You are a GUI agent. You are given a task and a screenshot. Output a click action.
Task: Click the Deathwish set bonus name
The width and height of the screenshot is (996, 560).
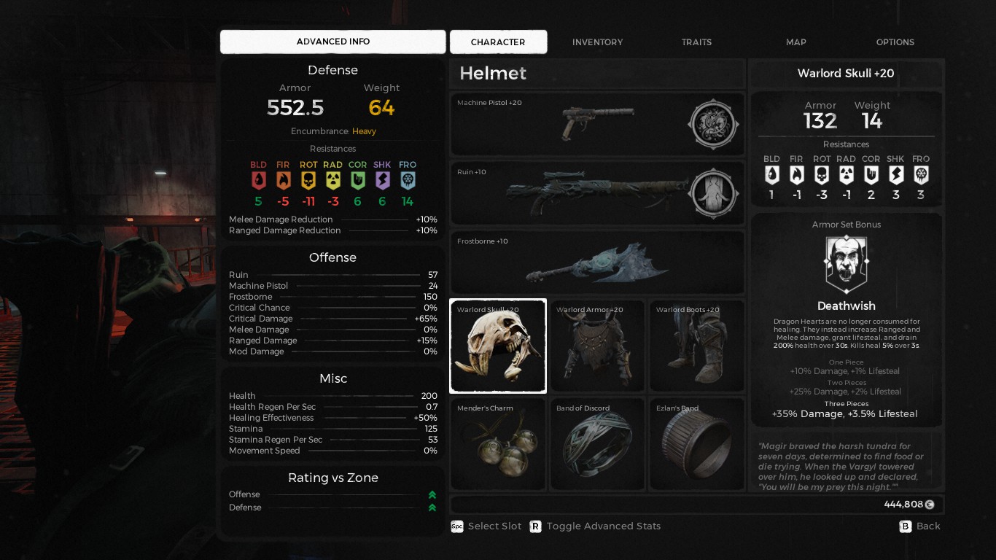[x=847, y=306]
